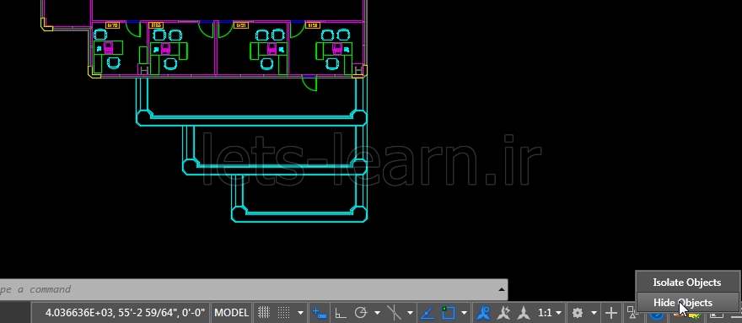Toggle object snap tracking icon
The image size is (742, 323).
click(427, 313)
